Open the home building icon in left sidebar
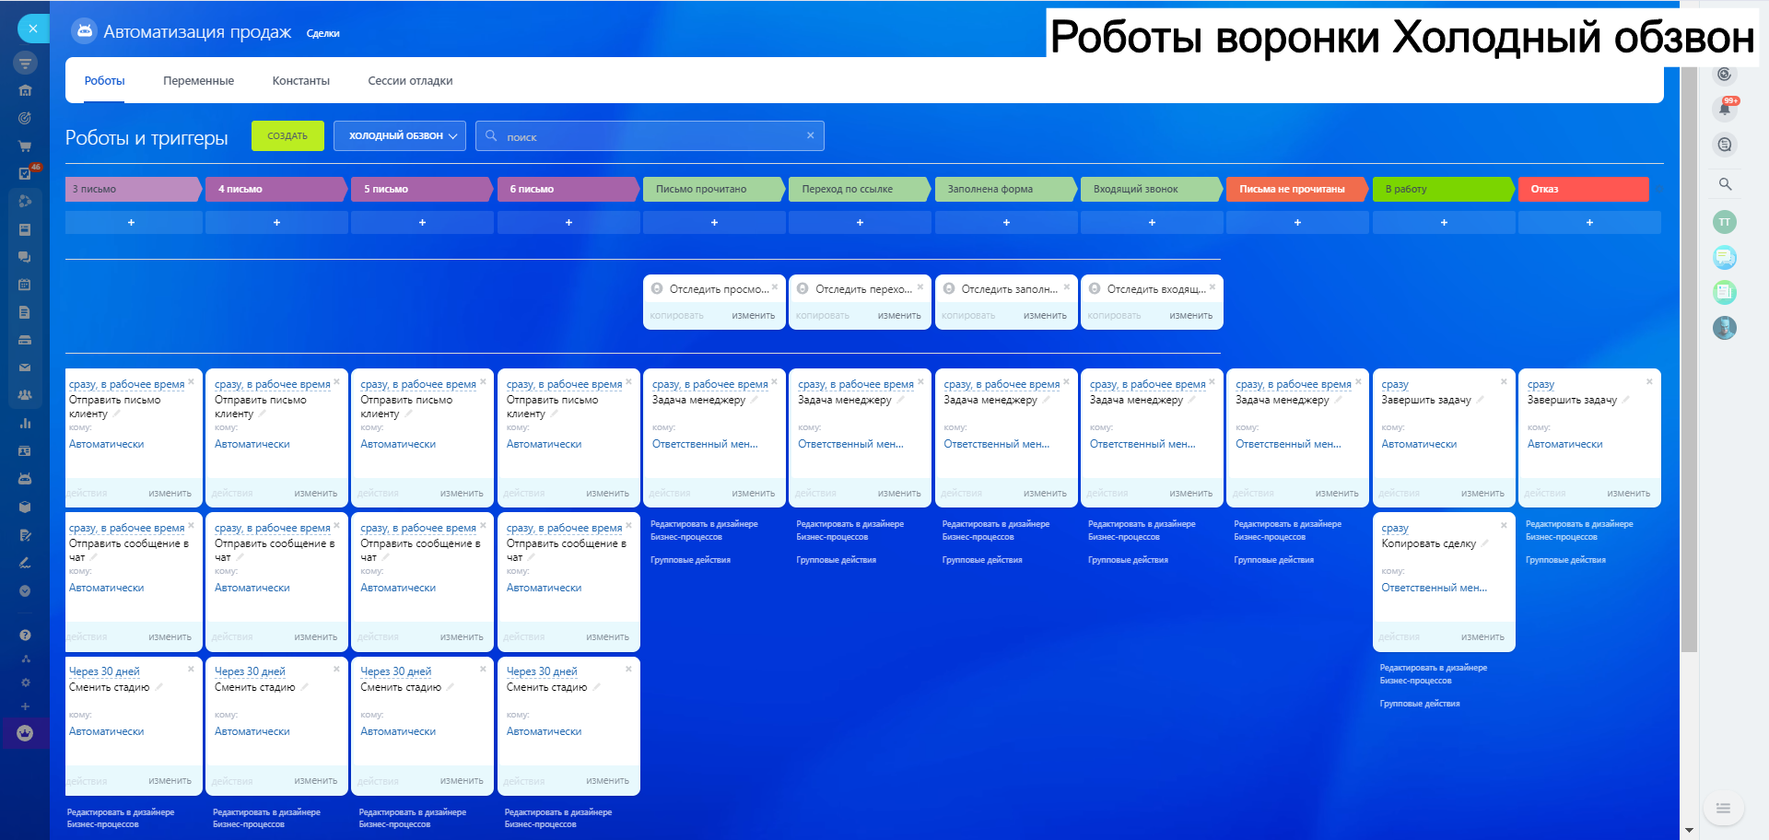 click(25, 90)
